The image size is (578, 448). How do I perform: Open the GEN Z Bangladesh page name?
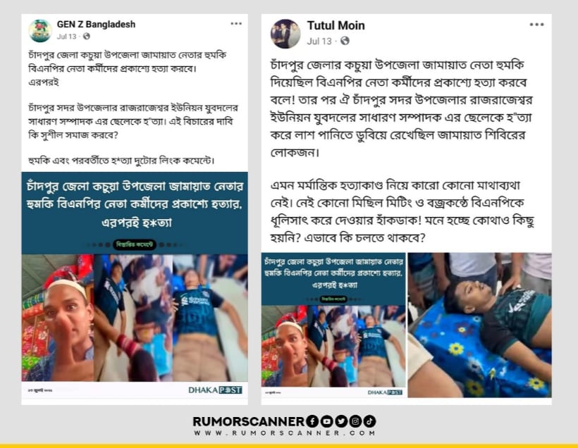pos(96,25)
